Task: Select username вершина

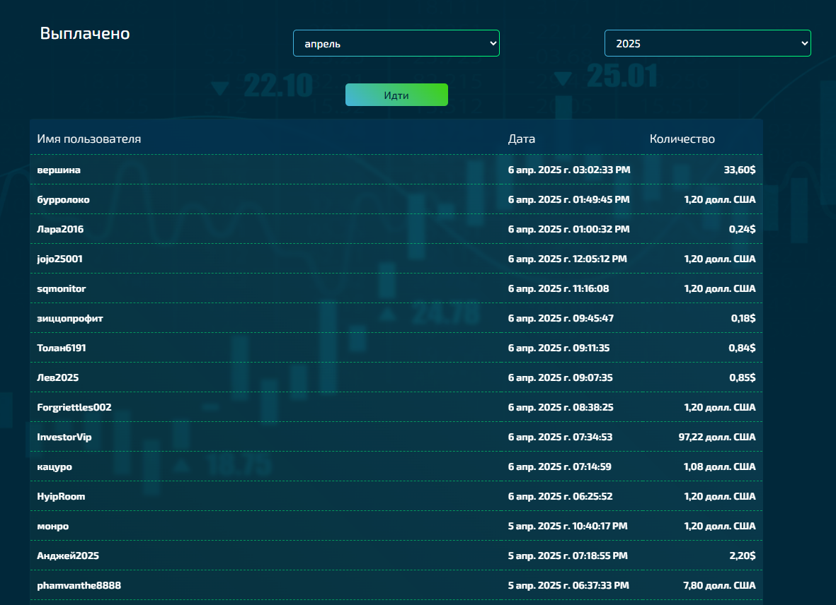Action: click(59, 170)
